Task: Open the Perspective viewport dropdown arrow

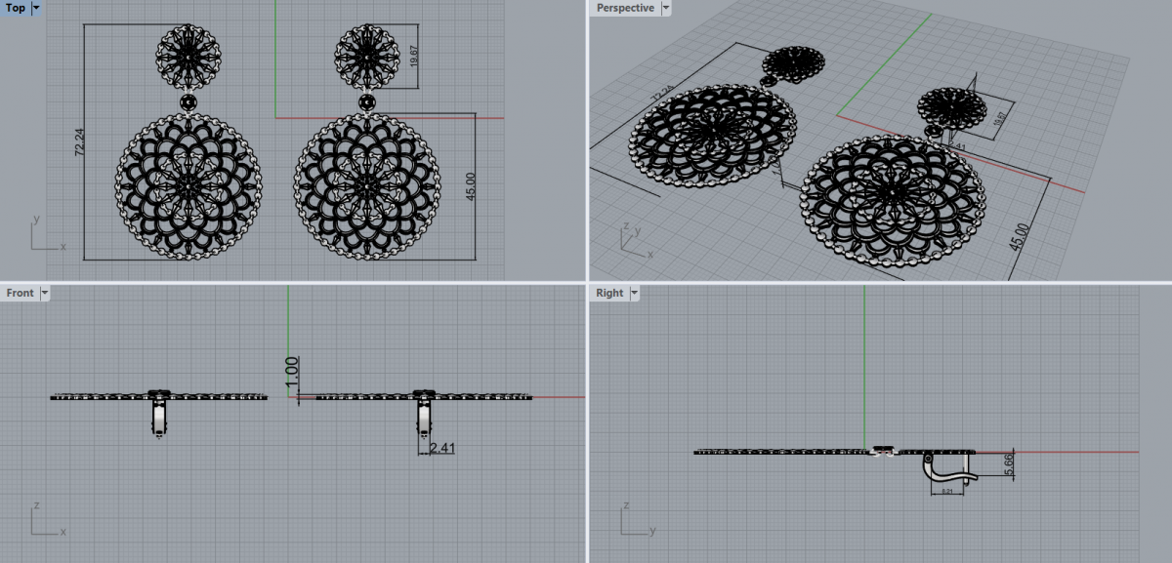Action: 666,7
